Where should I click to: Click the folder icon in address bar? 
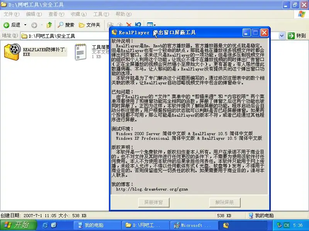click(x=24, y=36)
